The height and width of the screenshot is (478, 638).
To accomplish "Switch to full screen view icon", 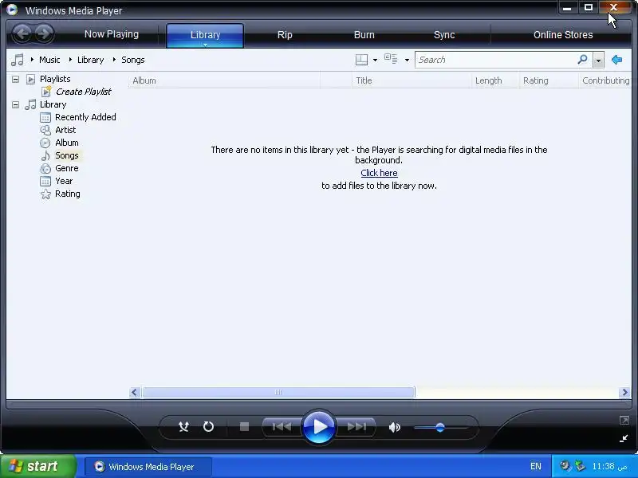I will pyautogui.click(x=624, y=421).
